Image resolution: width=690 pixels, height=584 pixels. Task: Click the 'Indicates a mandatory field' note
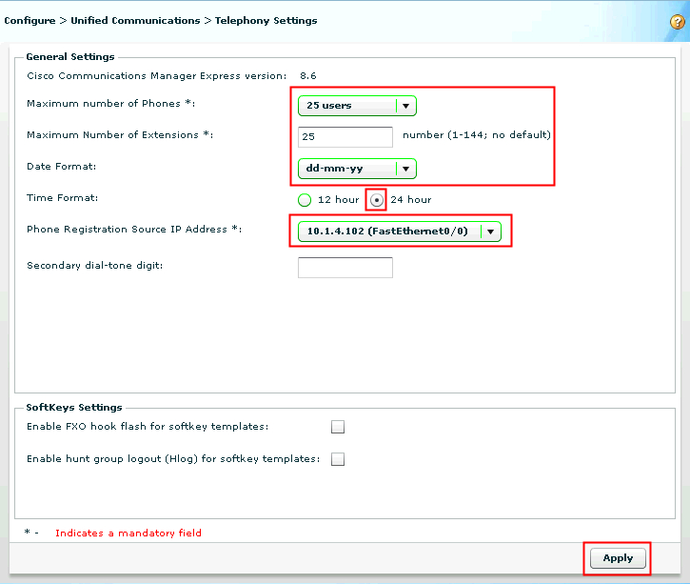[128, 533]
